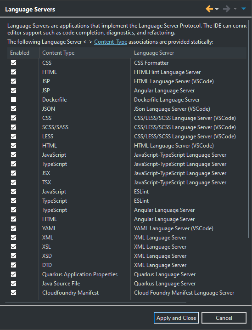Screen dimensions: 252x330
Task: Click the Language Server column header
Action: (189, 53)
